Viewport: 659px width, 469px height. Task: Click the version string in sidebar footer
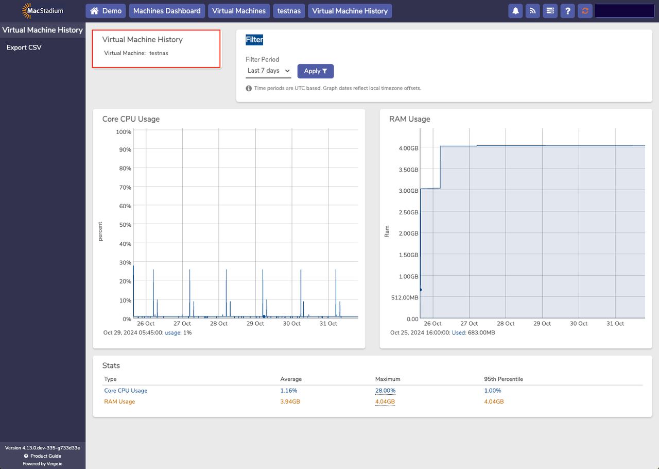point(43,448)
